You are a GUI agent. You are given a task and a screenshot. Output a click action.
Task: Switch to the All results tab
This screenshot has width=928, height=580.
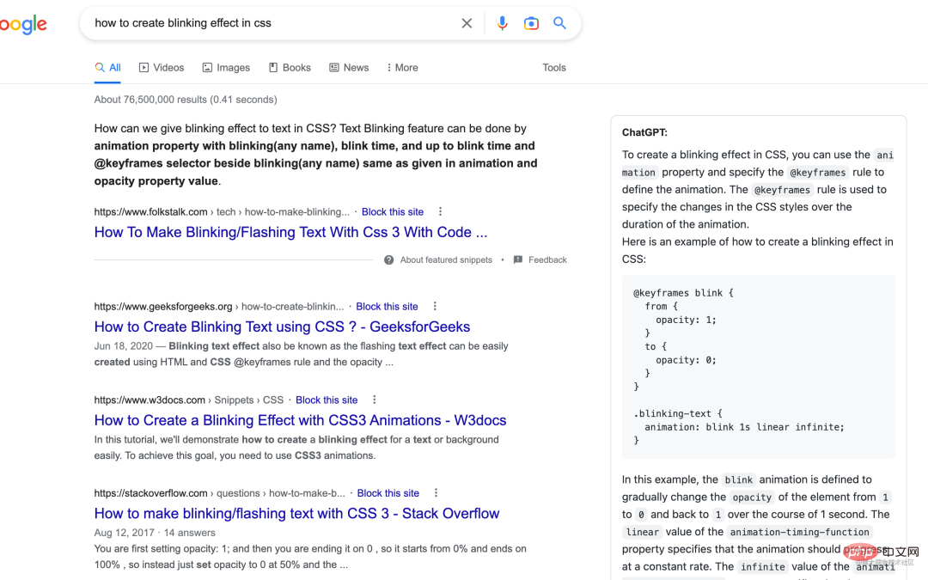pos(107,68)
